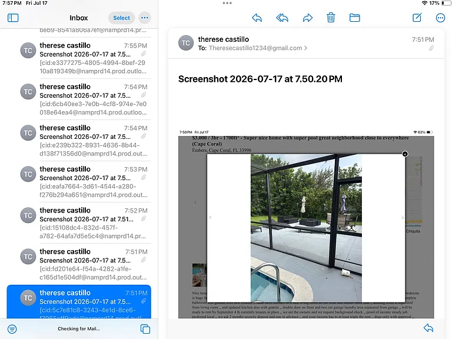The image size is (452, 339).
Task: Tap the Checking for Mail status text
Action: (x=79, y=328)
